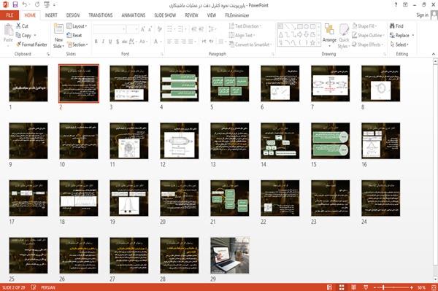Image resolution: width=438 pixels, height=291 pixels.
Task: Click the Cut scissors icon
Action: [x=18, y=26]
